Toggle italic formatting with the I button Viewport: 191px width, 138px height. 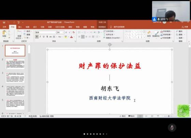[x=40, y=37]
